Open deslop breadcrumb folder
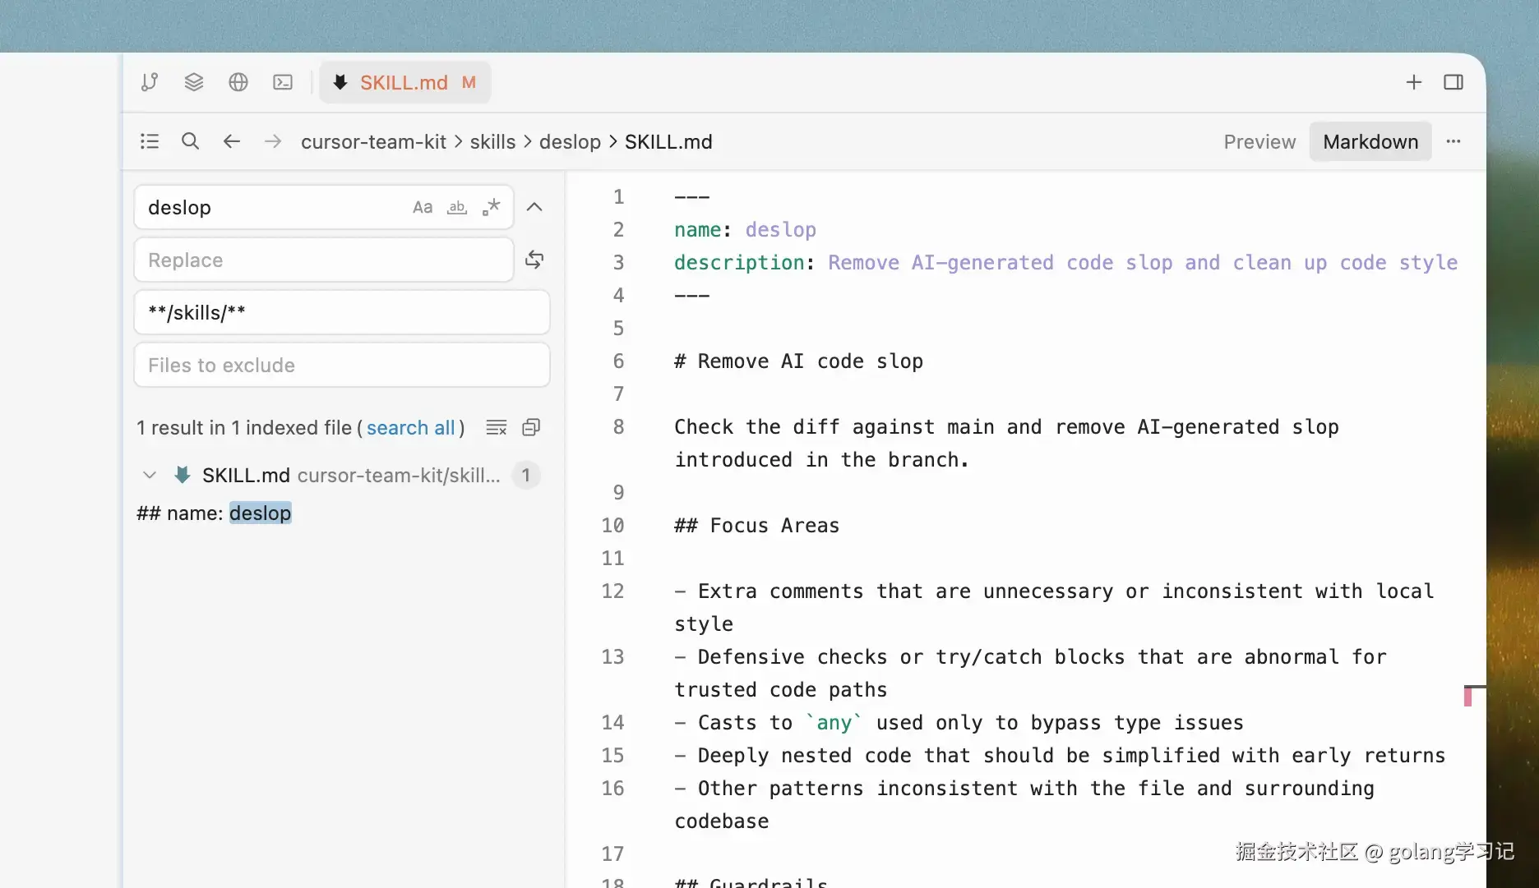The width and height of the screenshot is (1539, 888). [570, 141]
